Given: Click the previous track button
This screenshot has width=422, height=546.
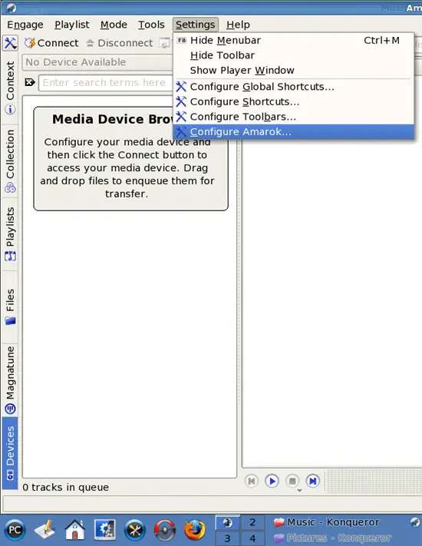Looking at the screenshot, I should [251, 481].
